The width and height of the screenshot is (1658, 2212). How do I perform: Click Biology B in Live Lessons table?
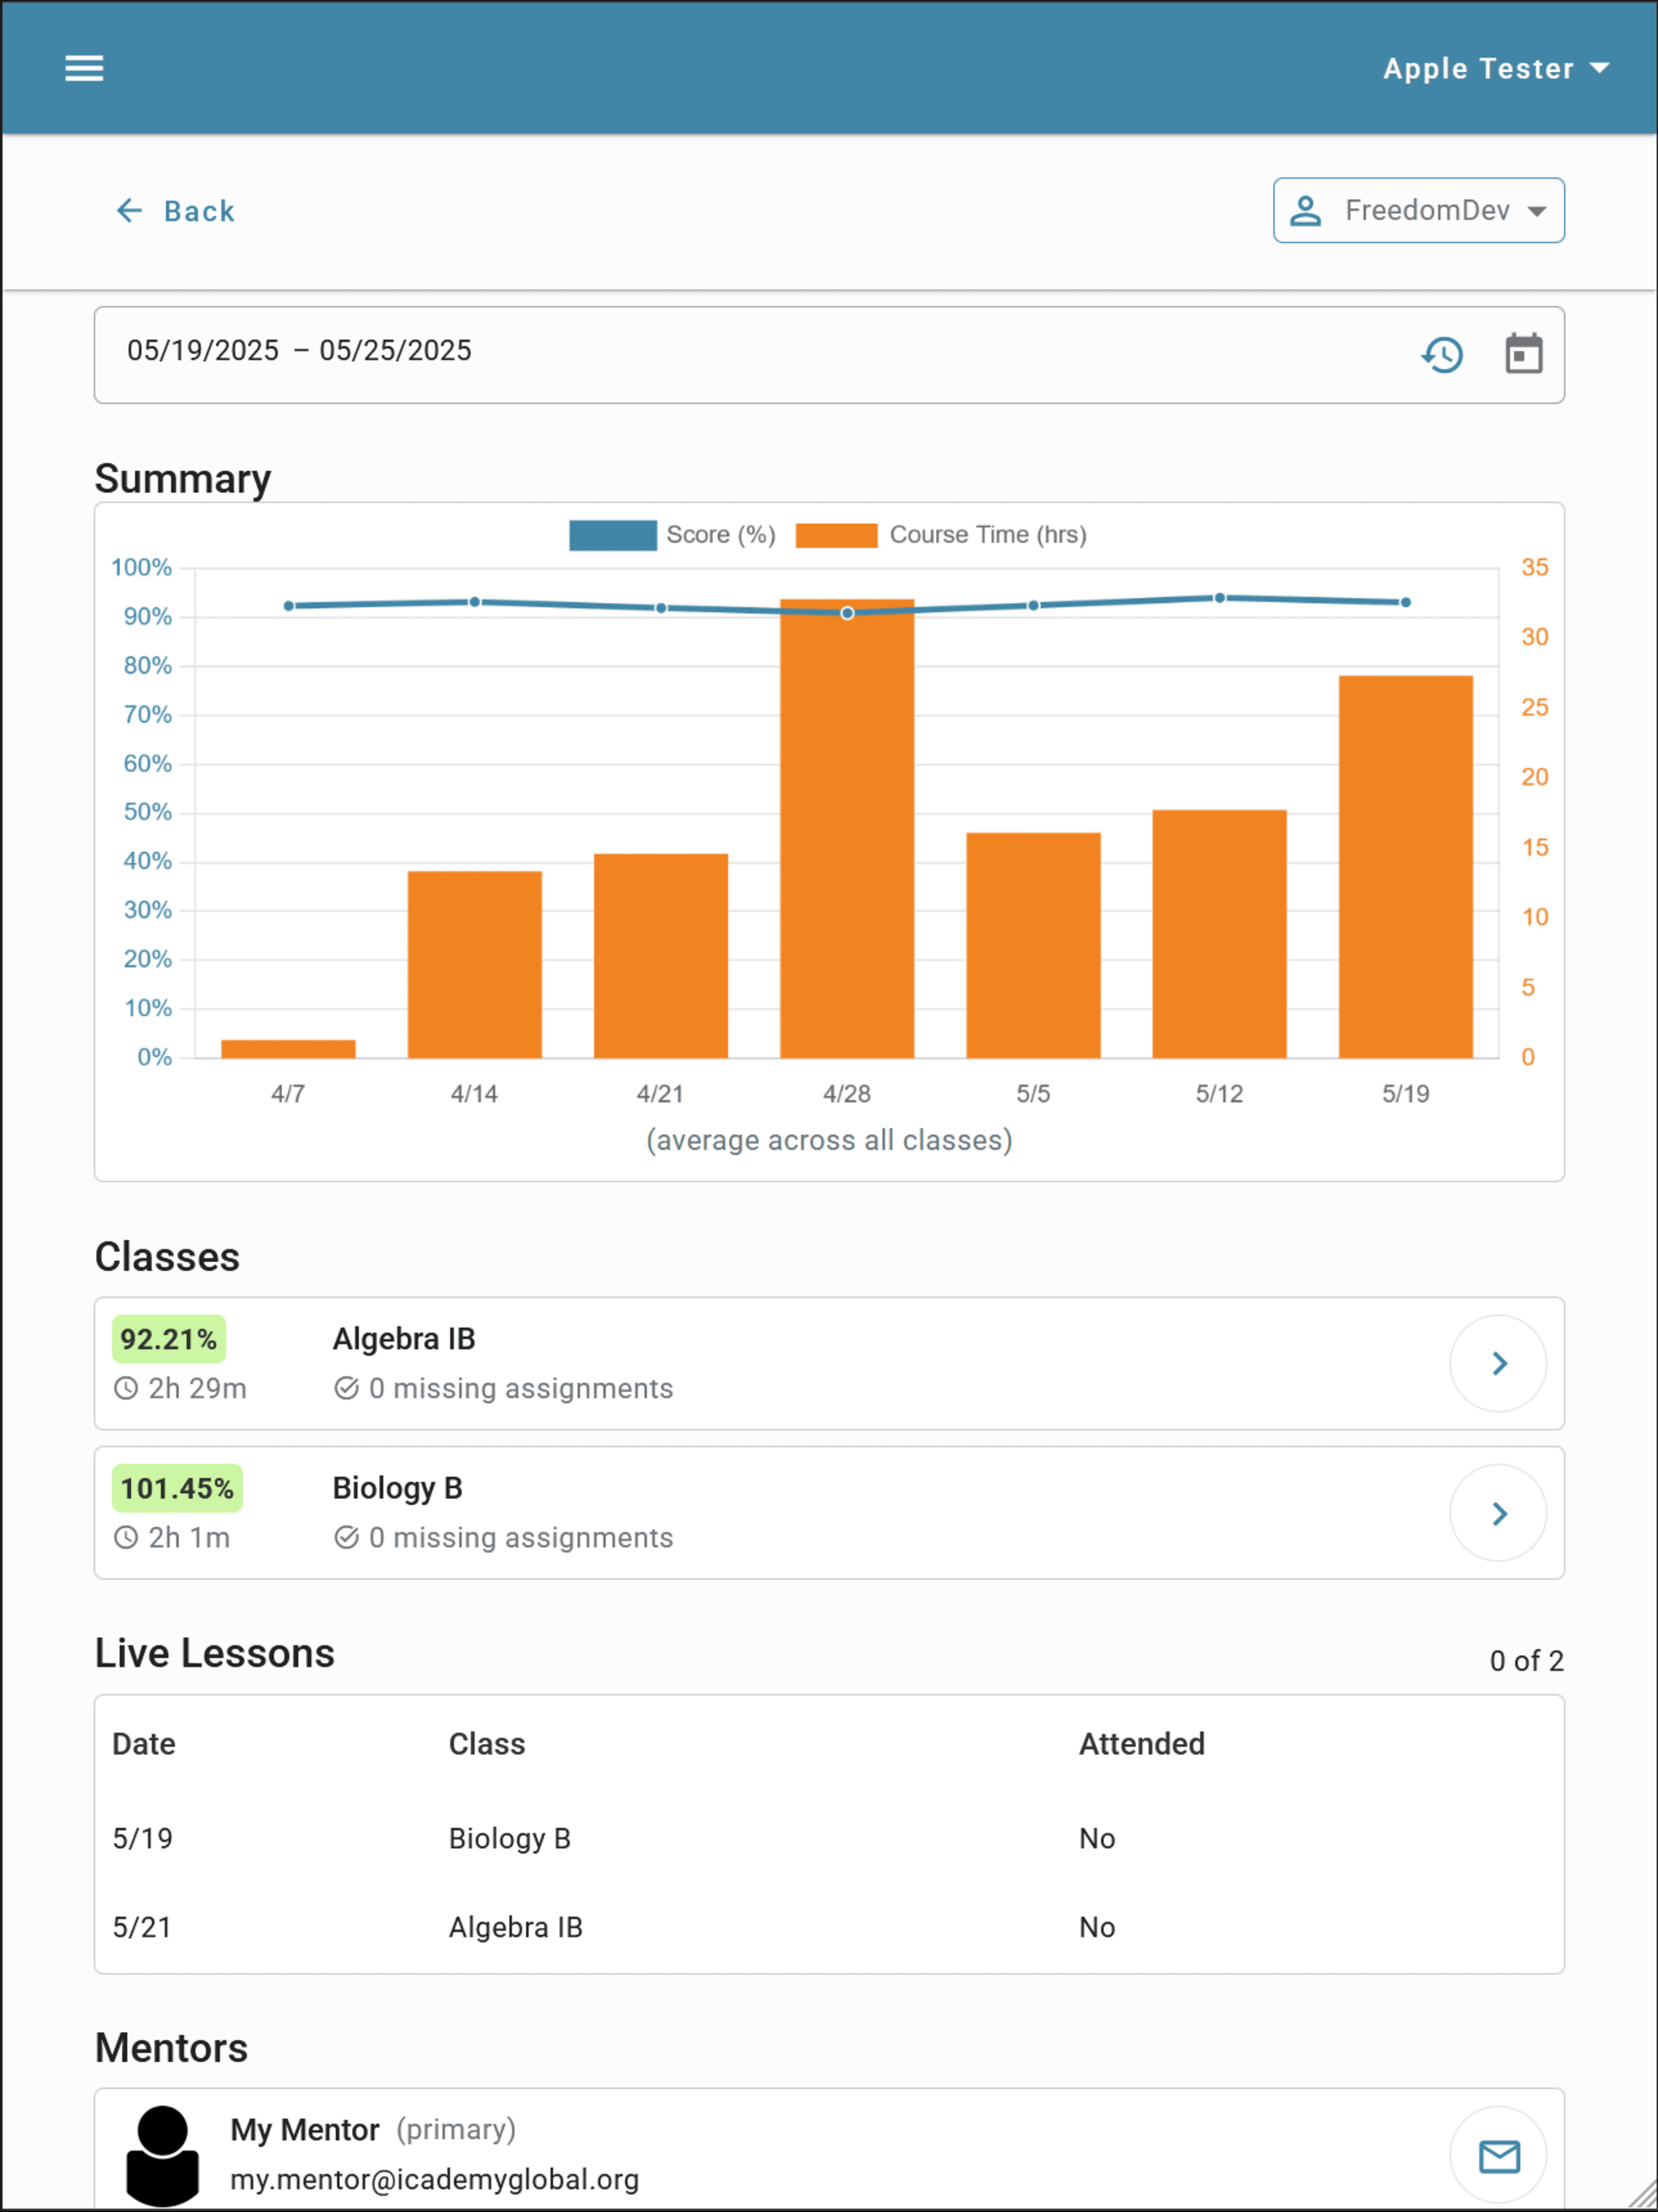(x=509, y=1838)
